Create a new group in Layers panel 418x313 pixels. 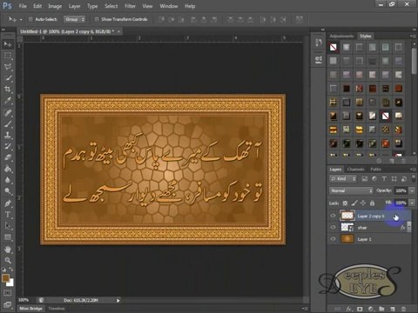tap(381, 309)
